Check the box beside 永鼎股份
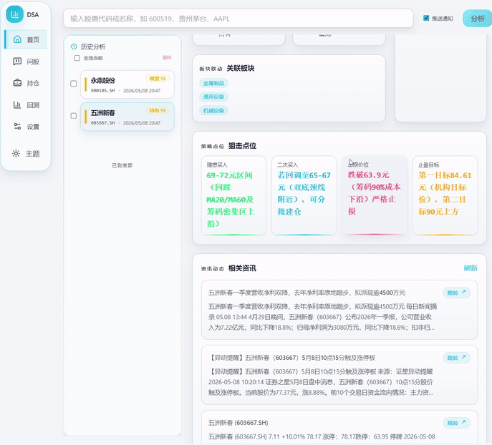 74,84
